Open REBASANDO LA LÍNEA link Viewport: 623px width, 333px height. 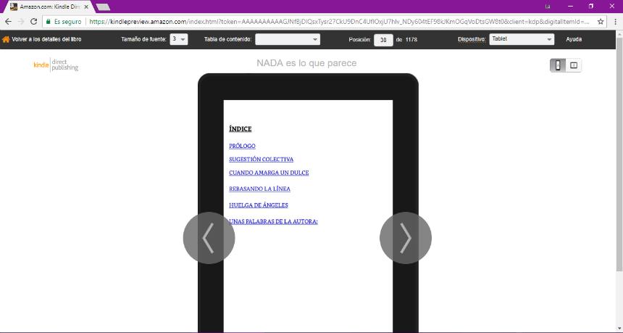click(259, 189)
